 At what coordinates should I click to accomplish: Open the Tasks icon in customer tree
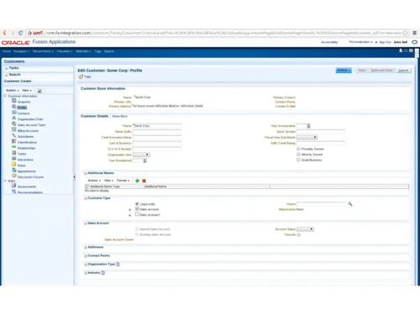pyautogui.click(x=14, y=153)
